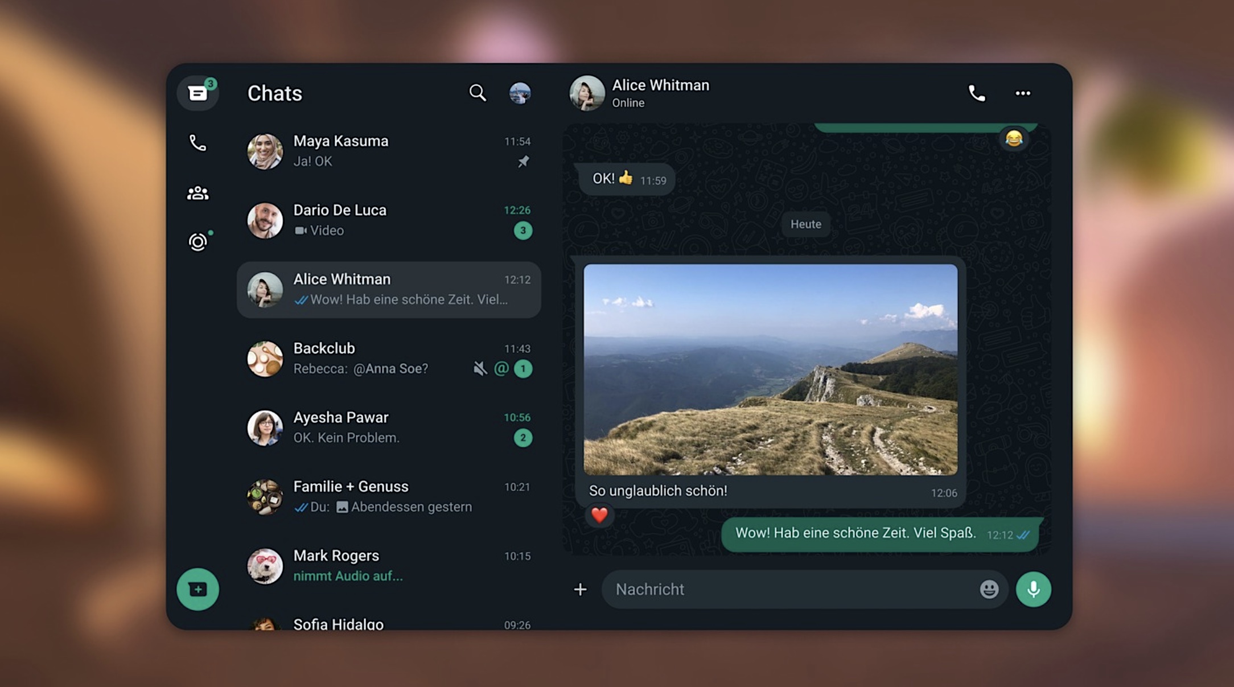Open the Communities icon in sidebar
1234x687 pixels.
click(x=198, y=193)
